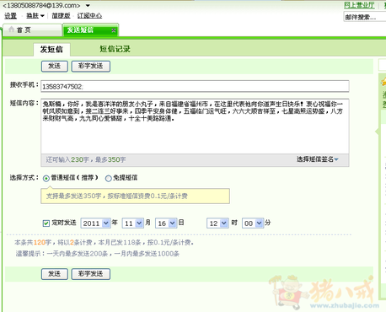Close the 发送短信 tab
Image resolution: width=386 pixels, height=312 pixels.
(114, 30)
